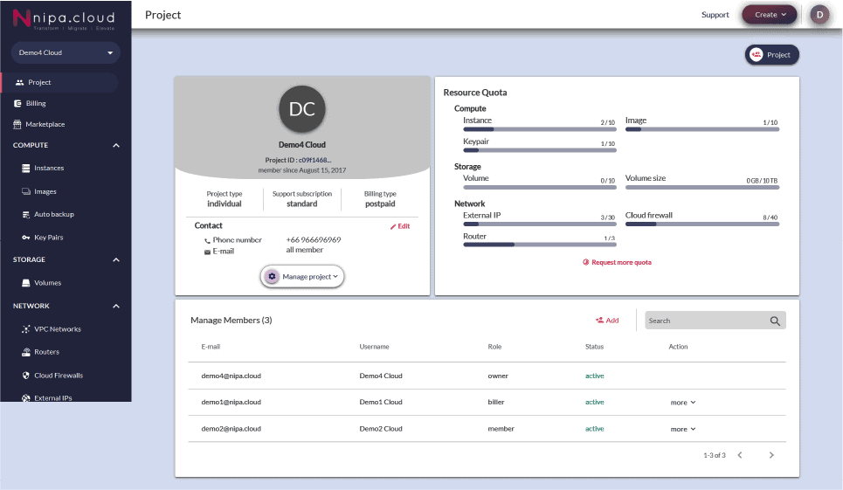This screenshot has height=490, width=843.
Task: Go to next members page
Action: pyautogui.click(x=771, y=455)
